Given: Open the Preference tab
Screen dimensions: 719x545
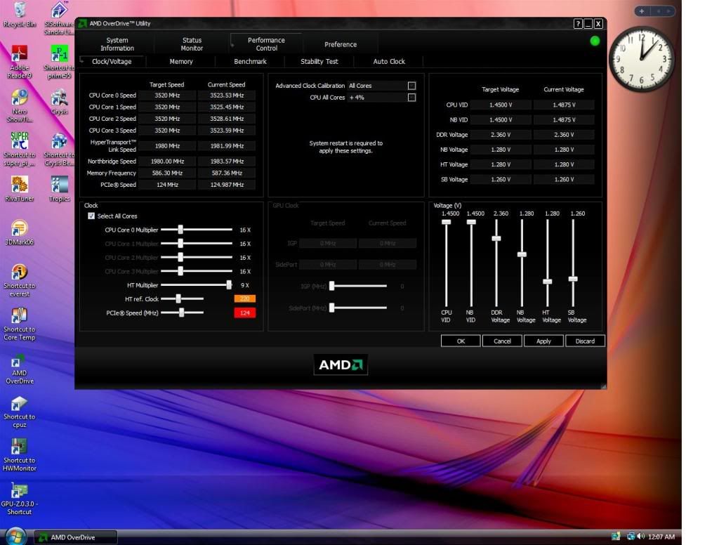Looking at the screenshot, I should click(x=341, y=44).
